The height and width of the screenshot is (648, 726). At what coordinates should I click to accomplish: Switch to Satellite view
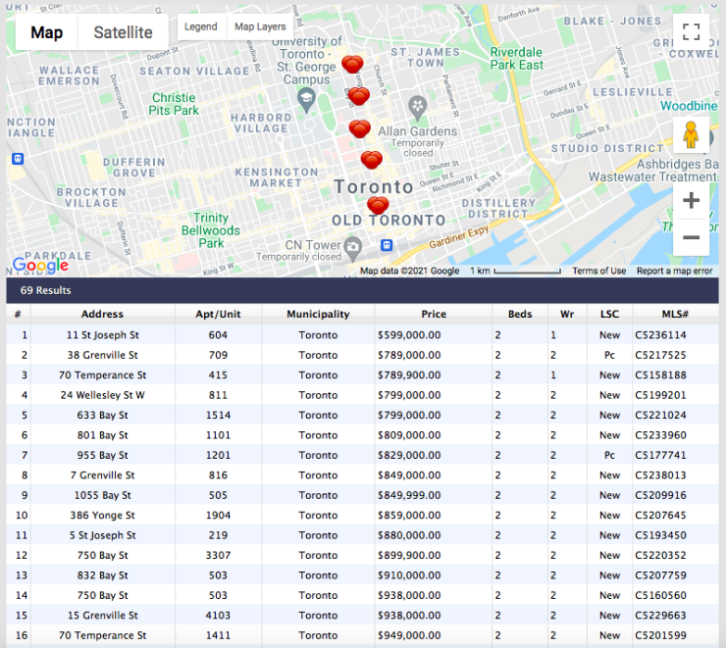point(123,32)
